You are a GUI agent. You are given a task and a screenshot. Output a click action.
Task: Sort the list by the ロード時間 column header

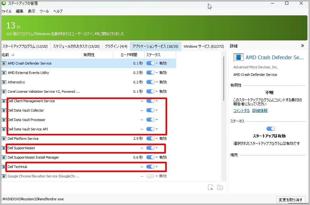[129, 55]
